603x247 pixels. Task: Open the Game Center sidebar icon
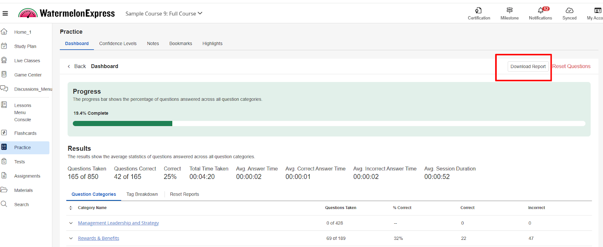(4, 74)
